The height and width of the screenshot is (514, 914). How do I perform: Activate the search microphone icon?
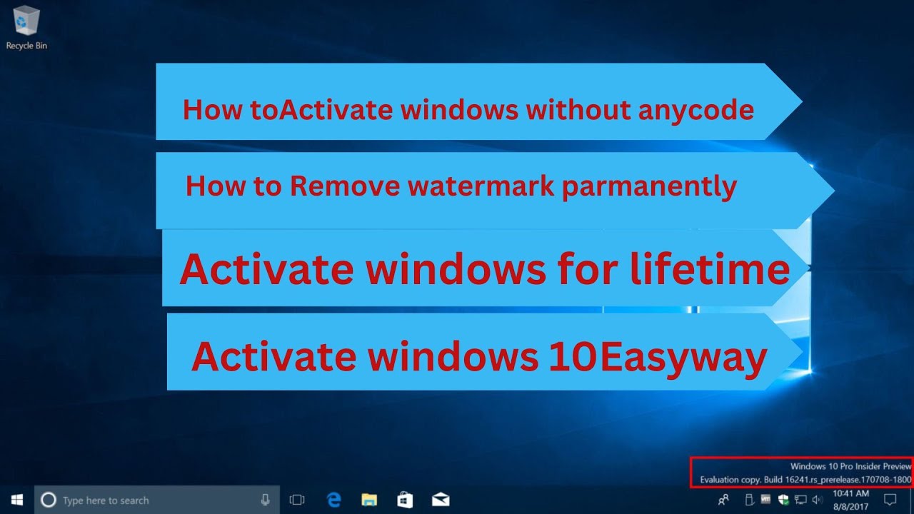266,500
